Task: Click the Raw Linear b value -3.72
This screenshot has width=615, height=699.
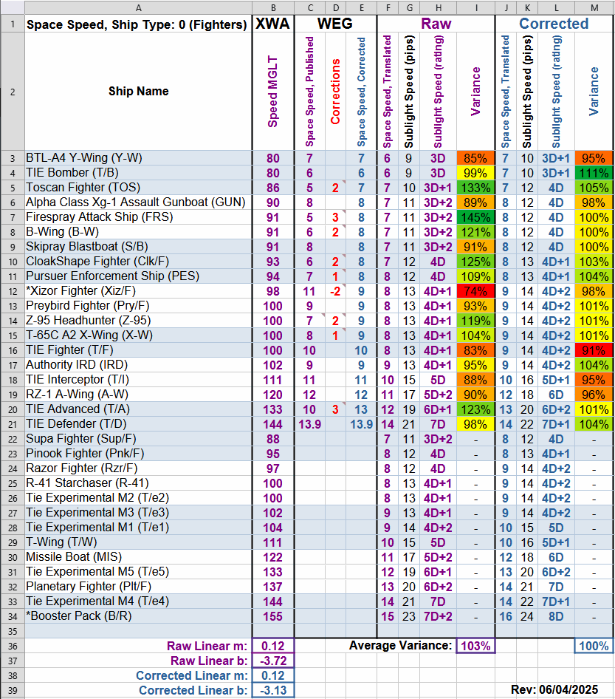Action: click(x=273, y=661)
